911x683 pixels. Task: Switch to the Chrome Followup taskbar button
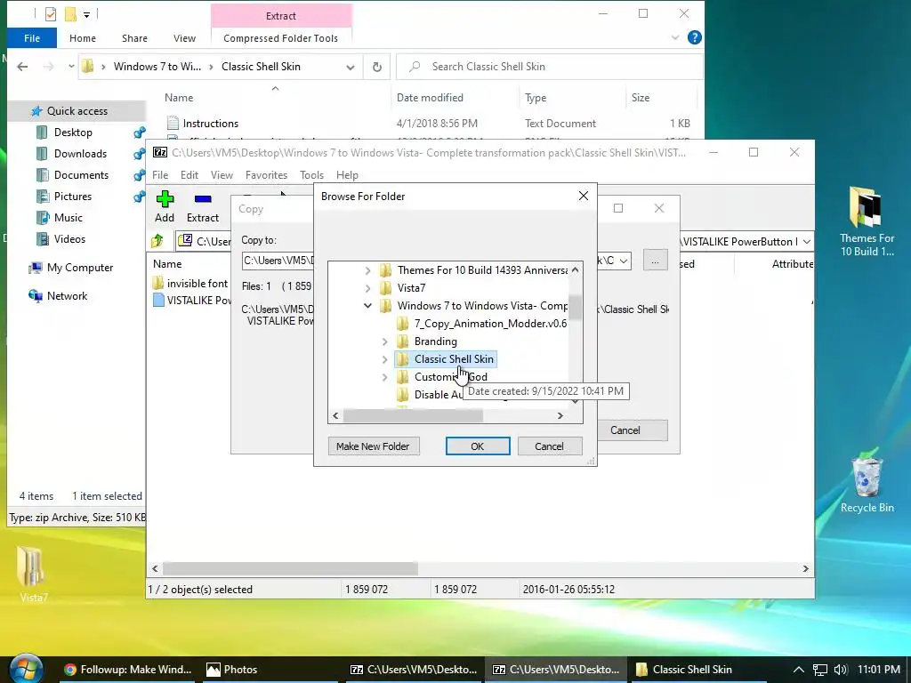pos(128,670)
